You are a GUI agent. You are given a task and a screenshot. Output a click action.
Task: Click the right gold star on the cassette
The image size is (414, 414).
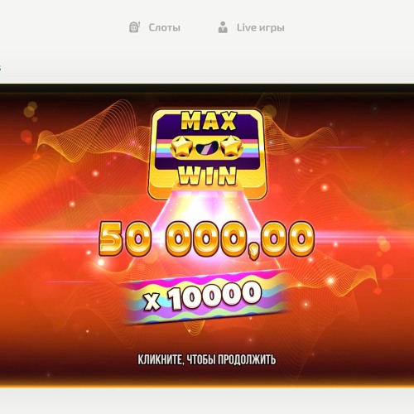click(232, 147)
